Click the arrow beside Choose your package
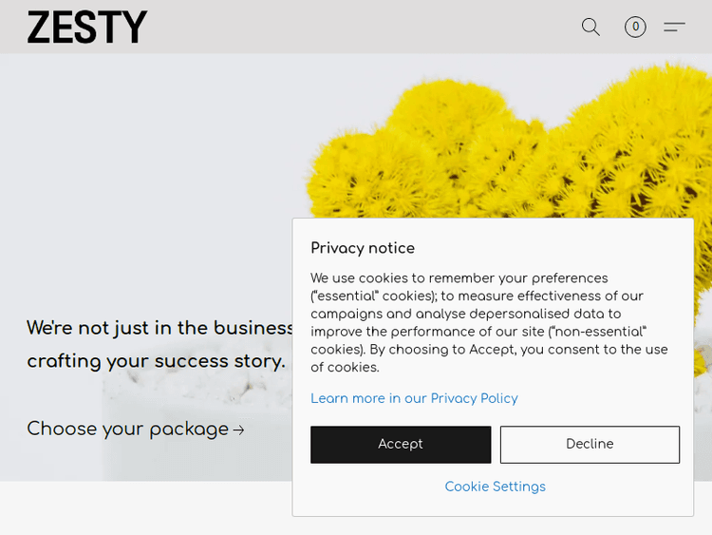 (239, 430)
